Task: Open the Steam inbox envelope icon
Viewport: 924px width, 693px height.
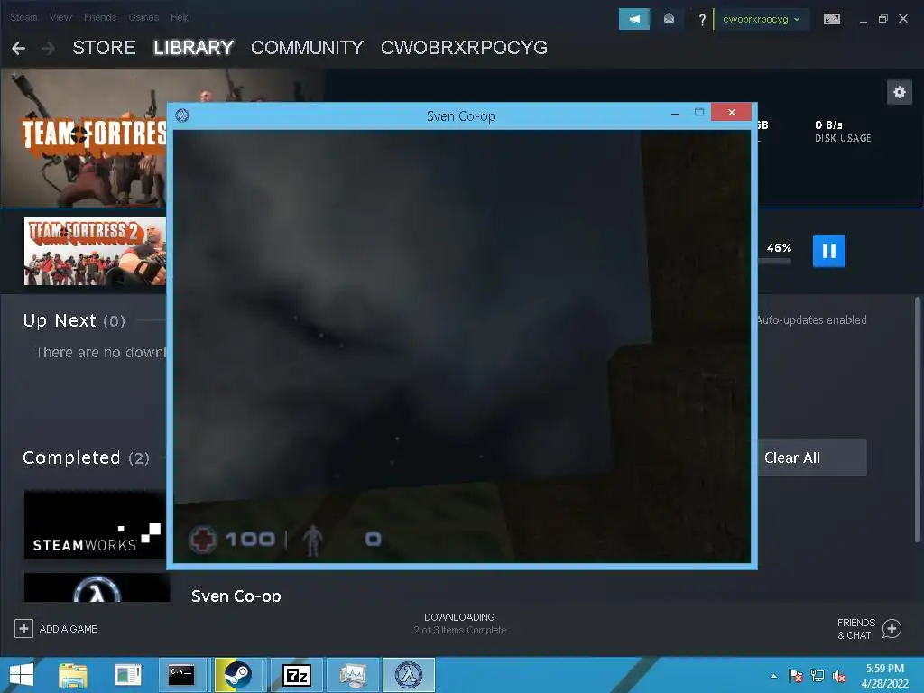Action: 669,19
